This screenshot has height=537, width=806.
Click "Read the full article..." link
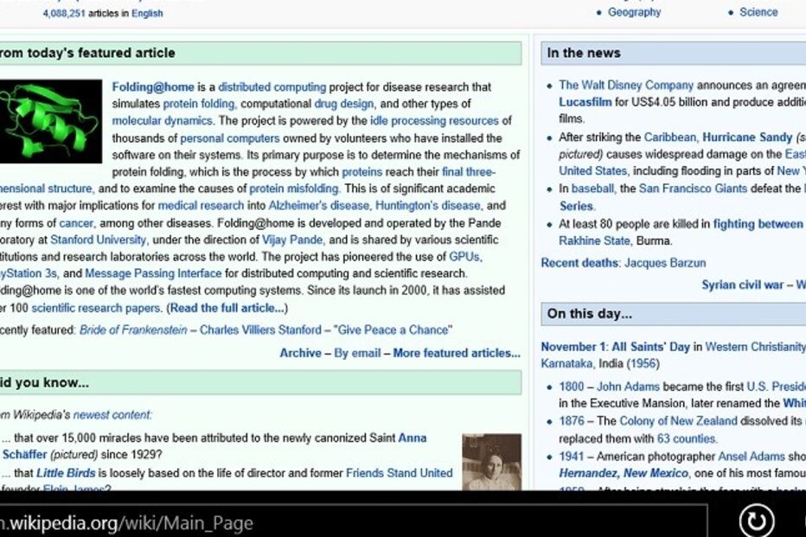coord(227,308)
